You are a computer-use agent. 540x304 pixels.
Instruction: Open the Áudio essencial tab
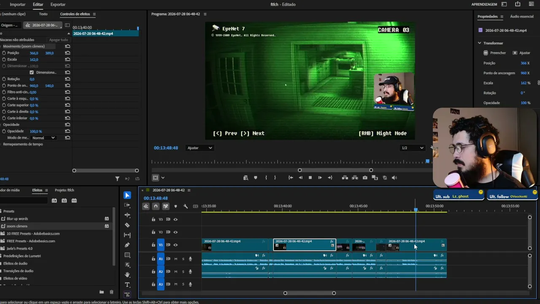522,16
